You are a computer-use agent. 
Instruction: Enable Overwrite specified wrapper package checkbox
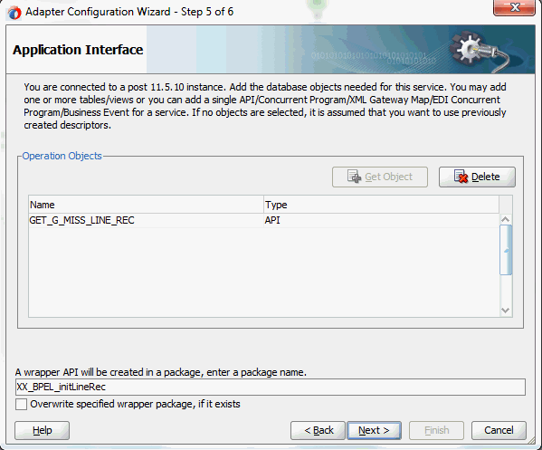[x=21, y=404]
